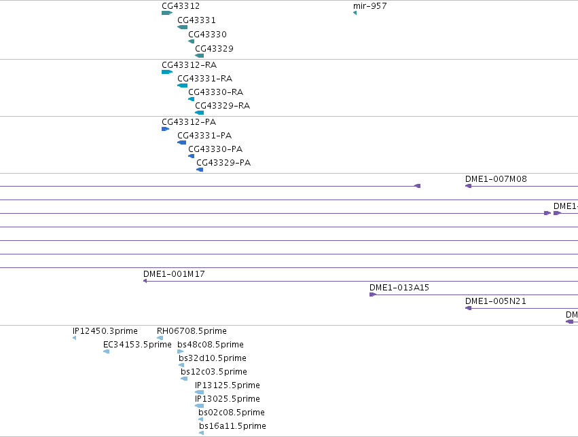Click the CG43312-PA label
The height and width of the screenshot is (437, 578).
pos(189,122)
